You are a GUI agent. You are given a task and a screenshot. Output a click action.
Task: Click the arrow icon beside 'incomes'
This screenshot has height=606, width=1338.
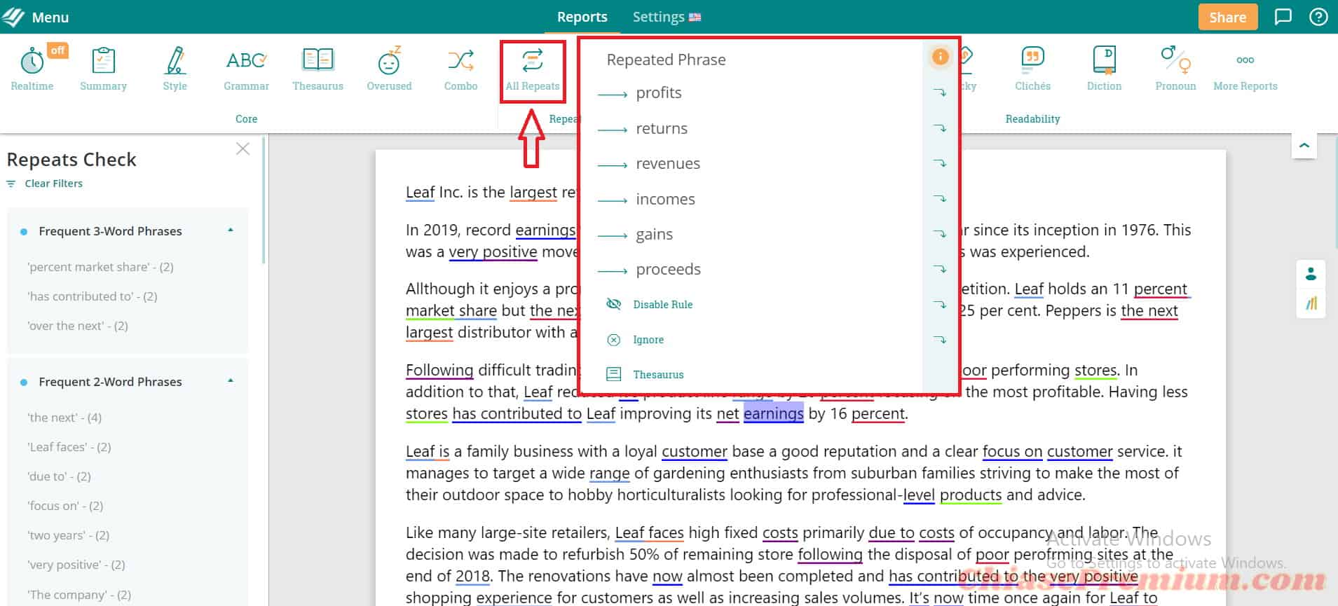[940, 199]
